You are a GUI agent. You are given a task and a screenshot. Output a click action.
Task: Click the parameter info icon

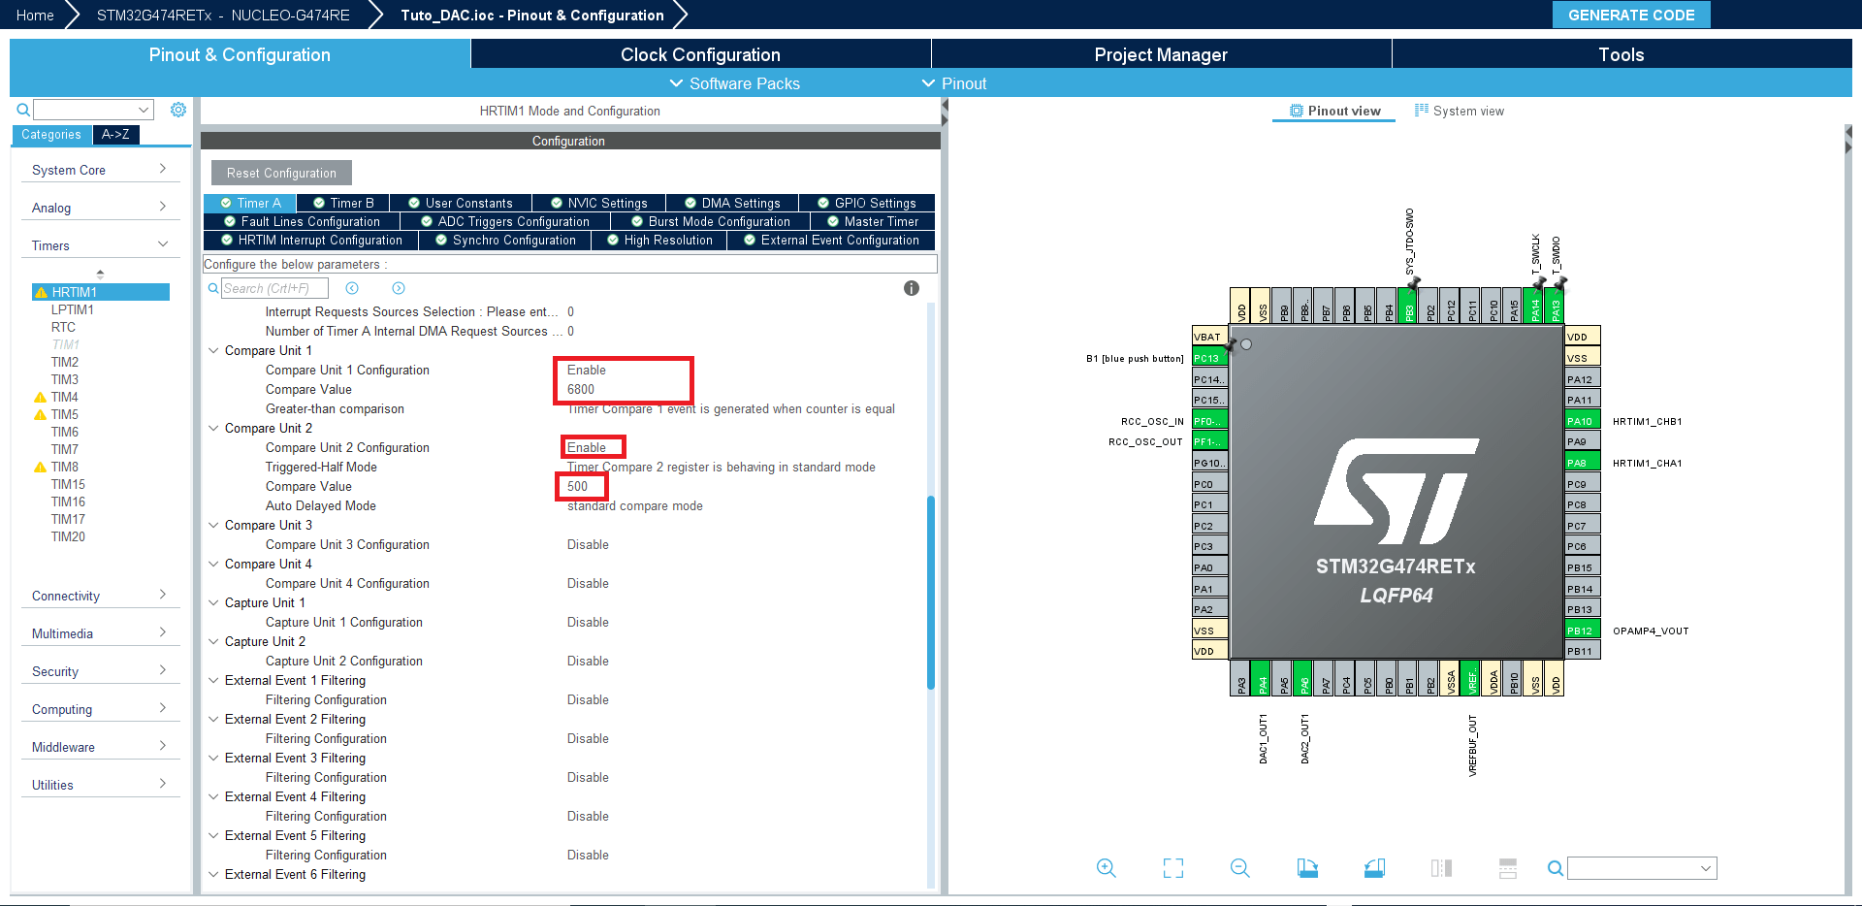912,288
